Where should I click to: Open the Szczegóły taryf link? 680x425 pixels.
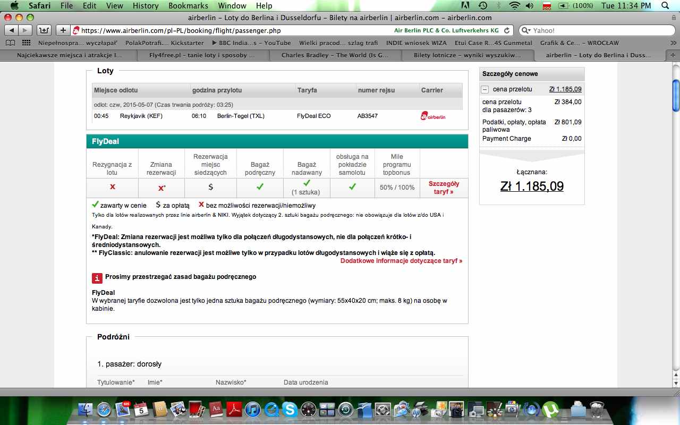[444, 188]
